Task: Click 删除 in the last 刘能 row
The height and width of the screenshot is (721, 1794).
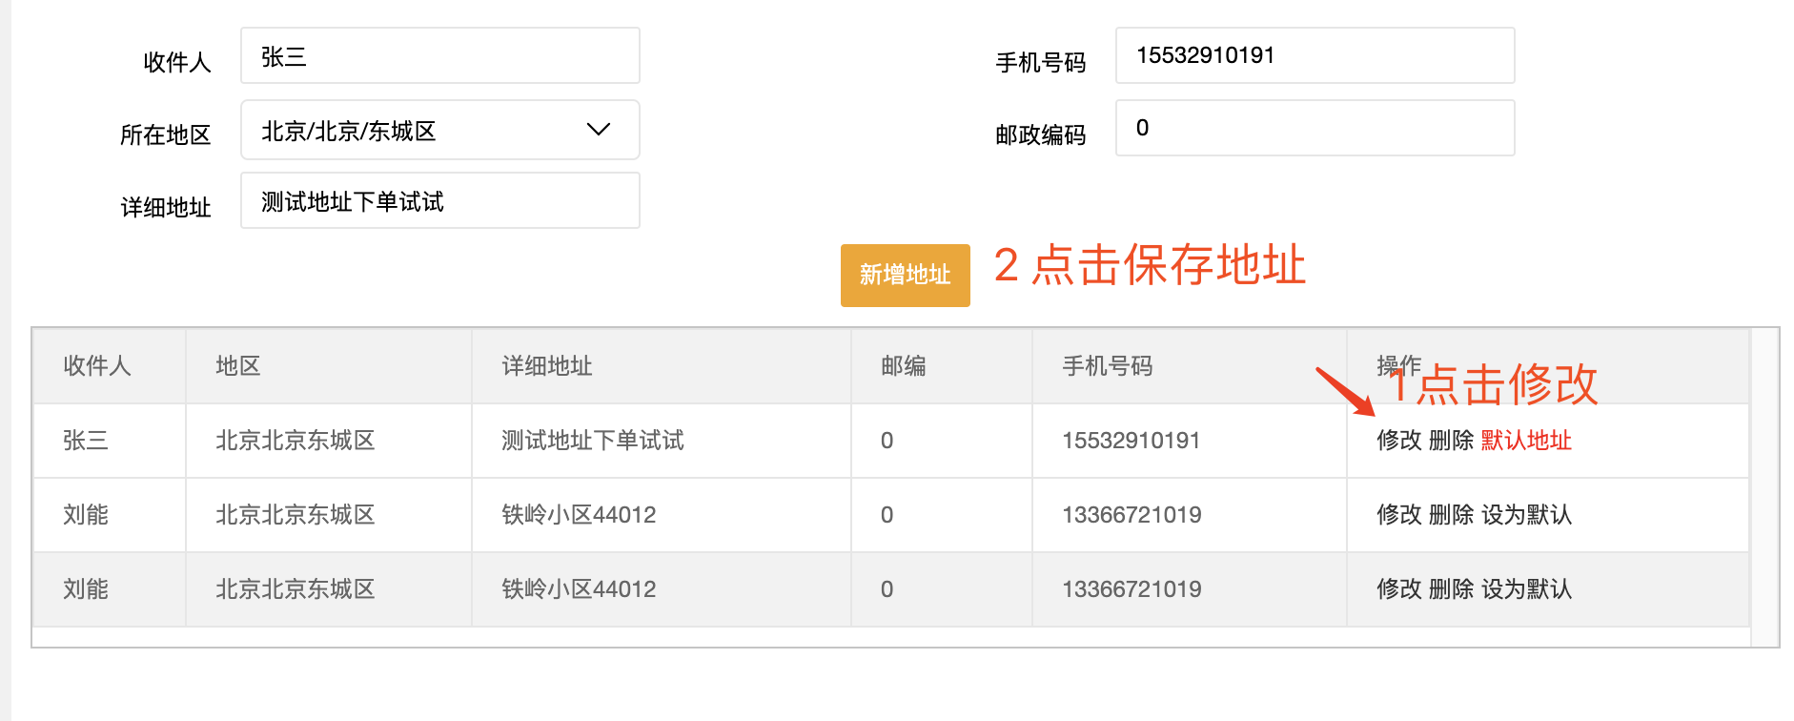Action: [1451, 589]
